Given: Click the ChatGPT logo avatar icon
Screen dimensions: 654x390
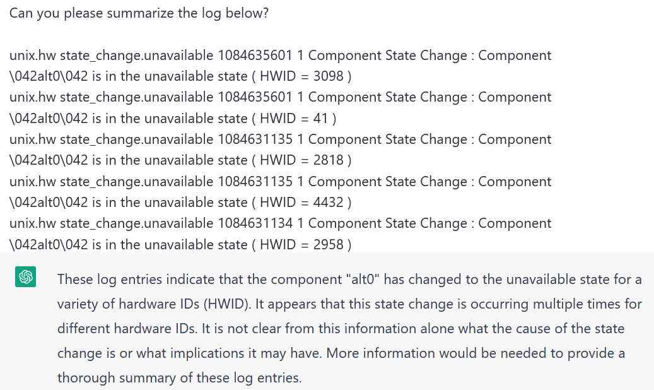Looking at the screenshot, I should tap(26, 276).
